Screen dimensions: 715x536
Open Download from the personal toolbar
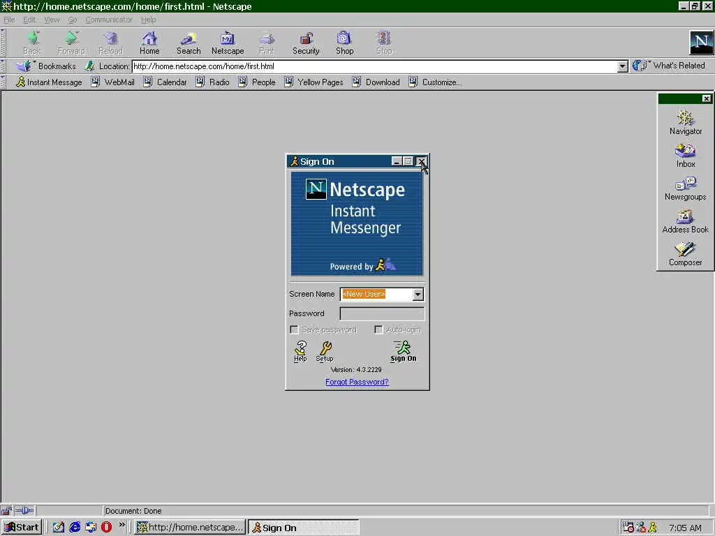376,82
